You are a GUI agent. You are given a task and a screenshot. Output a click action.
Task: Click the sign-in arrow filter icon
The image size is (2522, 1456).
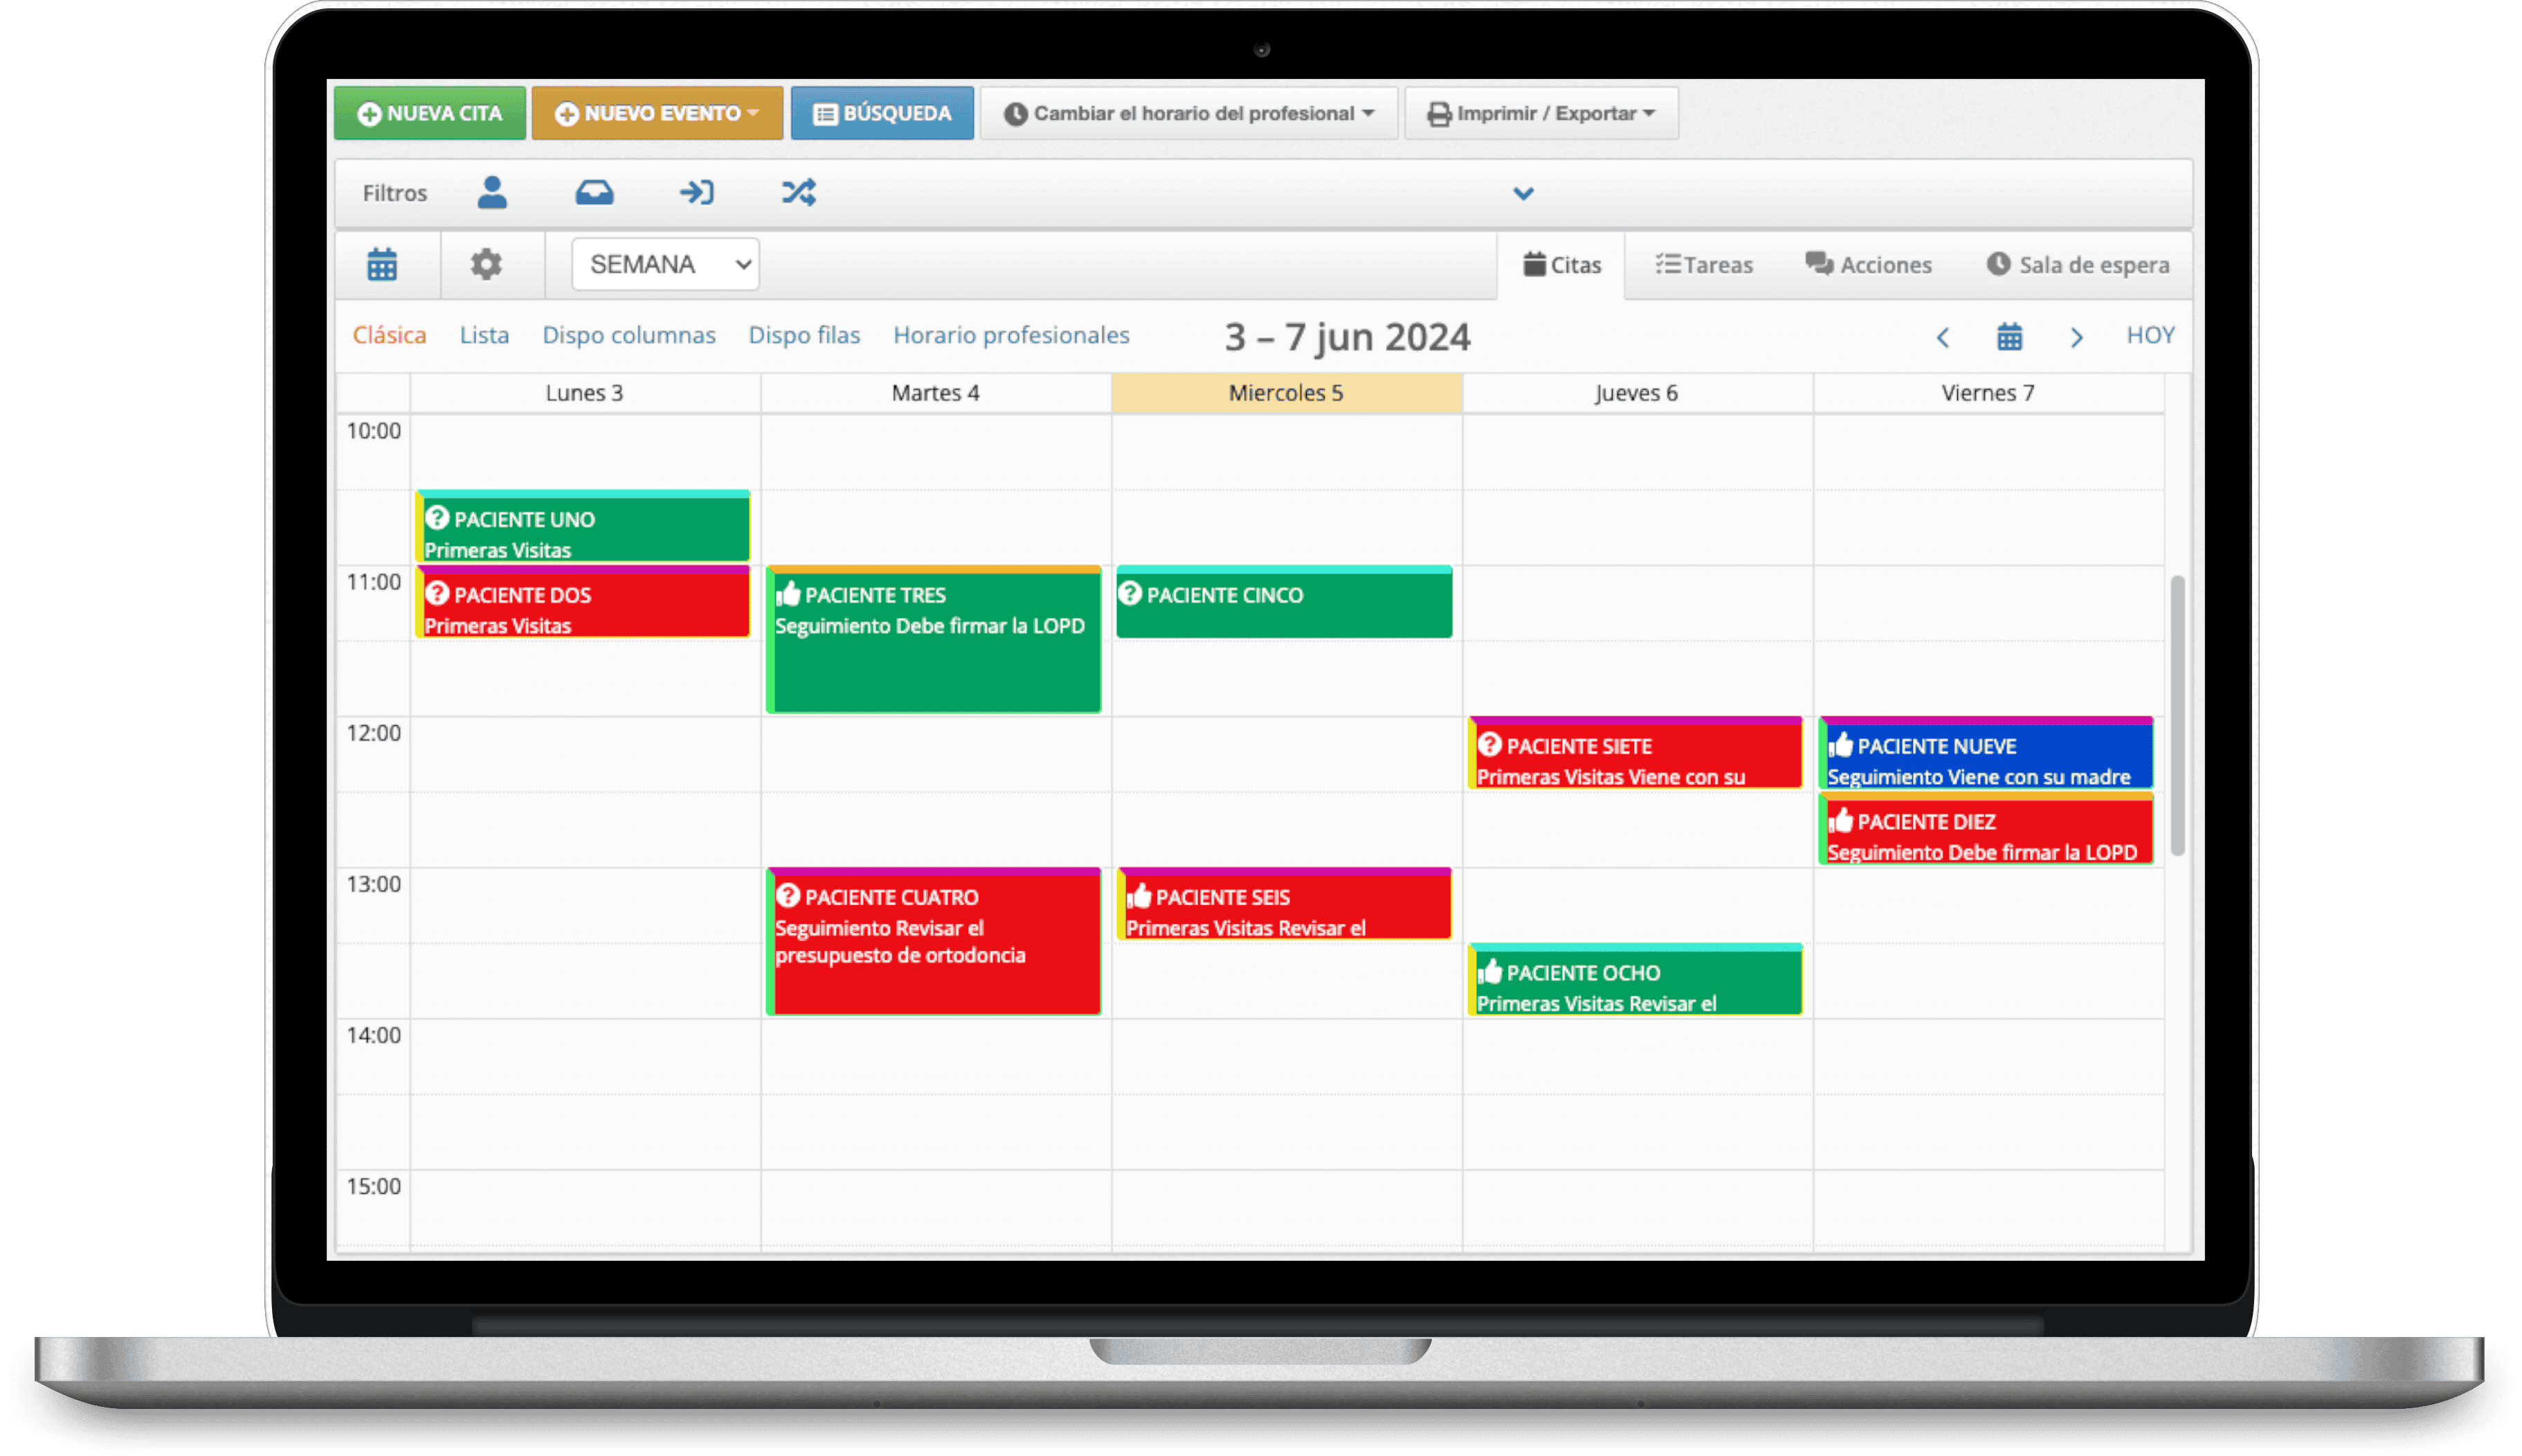tap(697, 192)
